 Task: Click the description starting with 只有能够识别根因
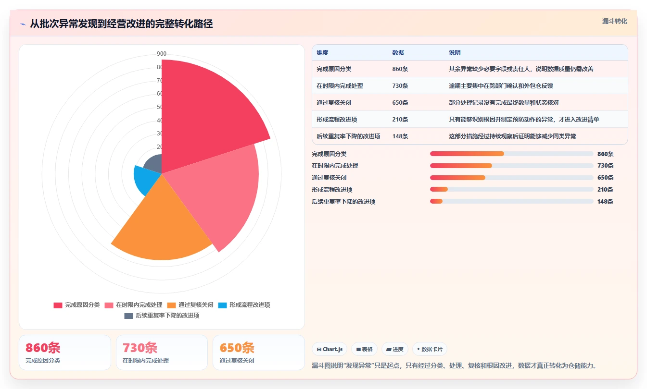click(x=524, y=120)
